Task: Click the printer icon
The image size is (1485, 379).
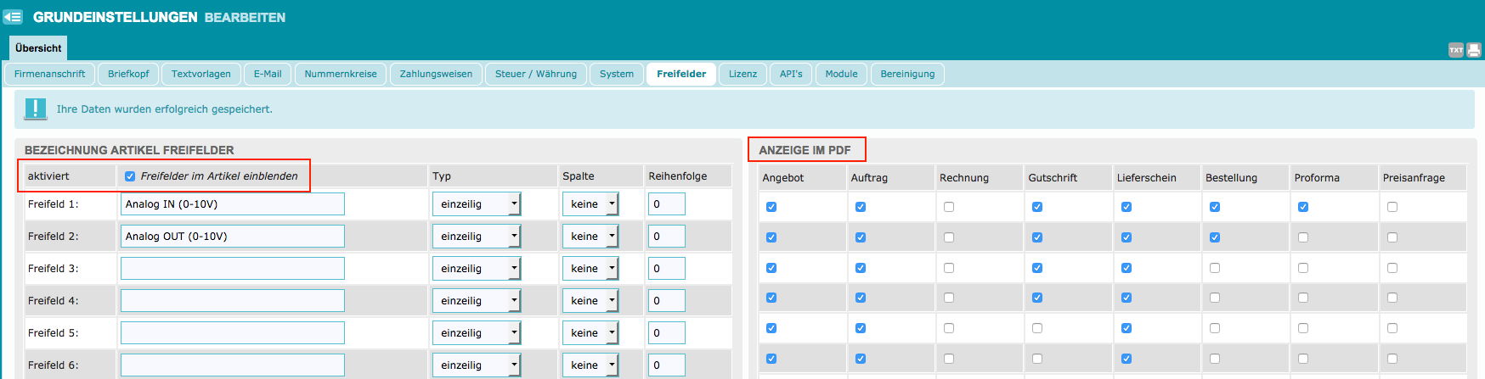Action: click(x=1473, y=50)
